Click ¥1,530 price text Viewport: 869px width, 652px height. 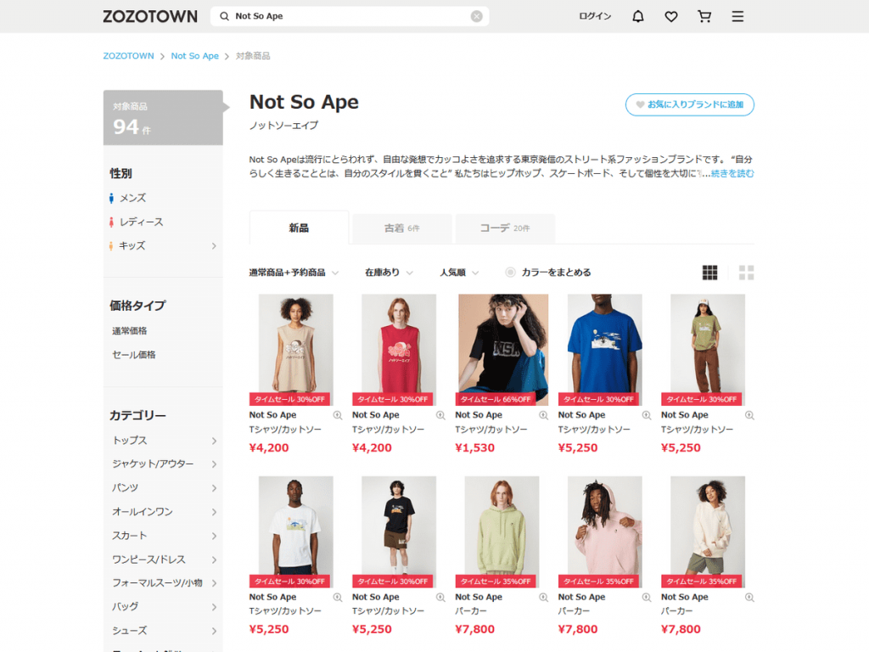(475, 448)
